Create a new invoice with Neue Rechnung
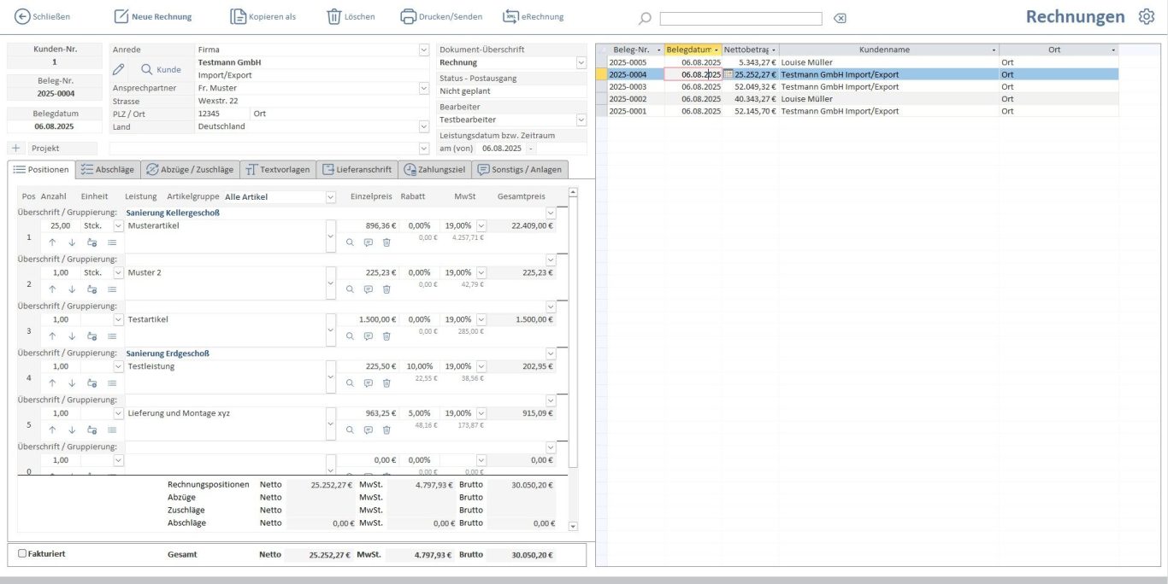The height and width of the screenshot is (584, 1168). pyautogui.click(x=153, y=16)
